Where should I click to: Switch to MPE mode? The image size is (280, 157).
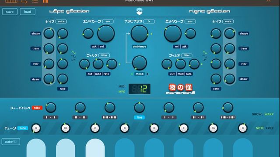122,92
